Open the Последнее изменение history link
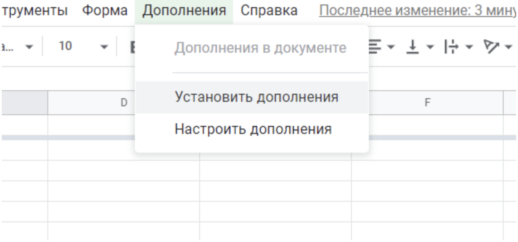The image size is (518, 242). coord(418,11)
